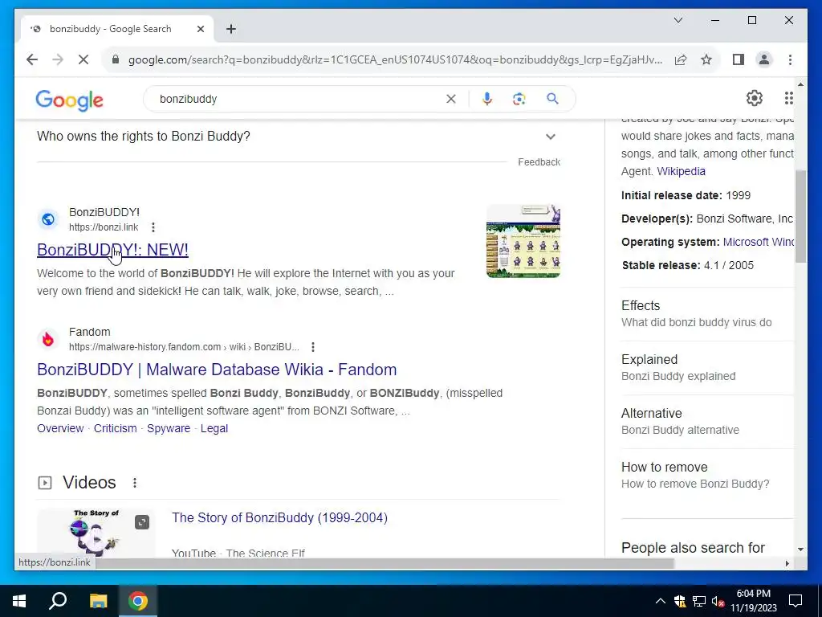Click the BonziBUDDY globe favicon
822x617 pixels.
[x=47, y=219]
